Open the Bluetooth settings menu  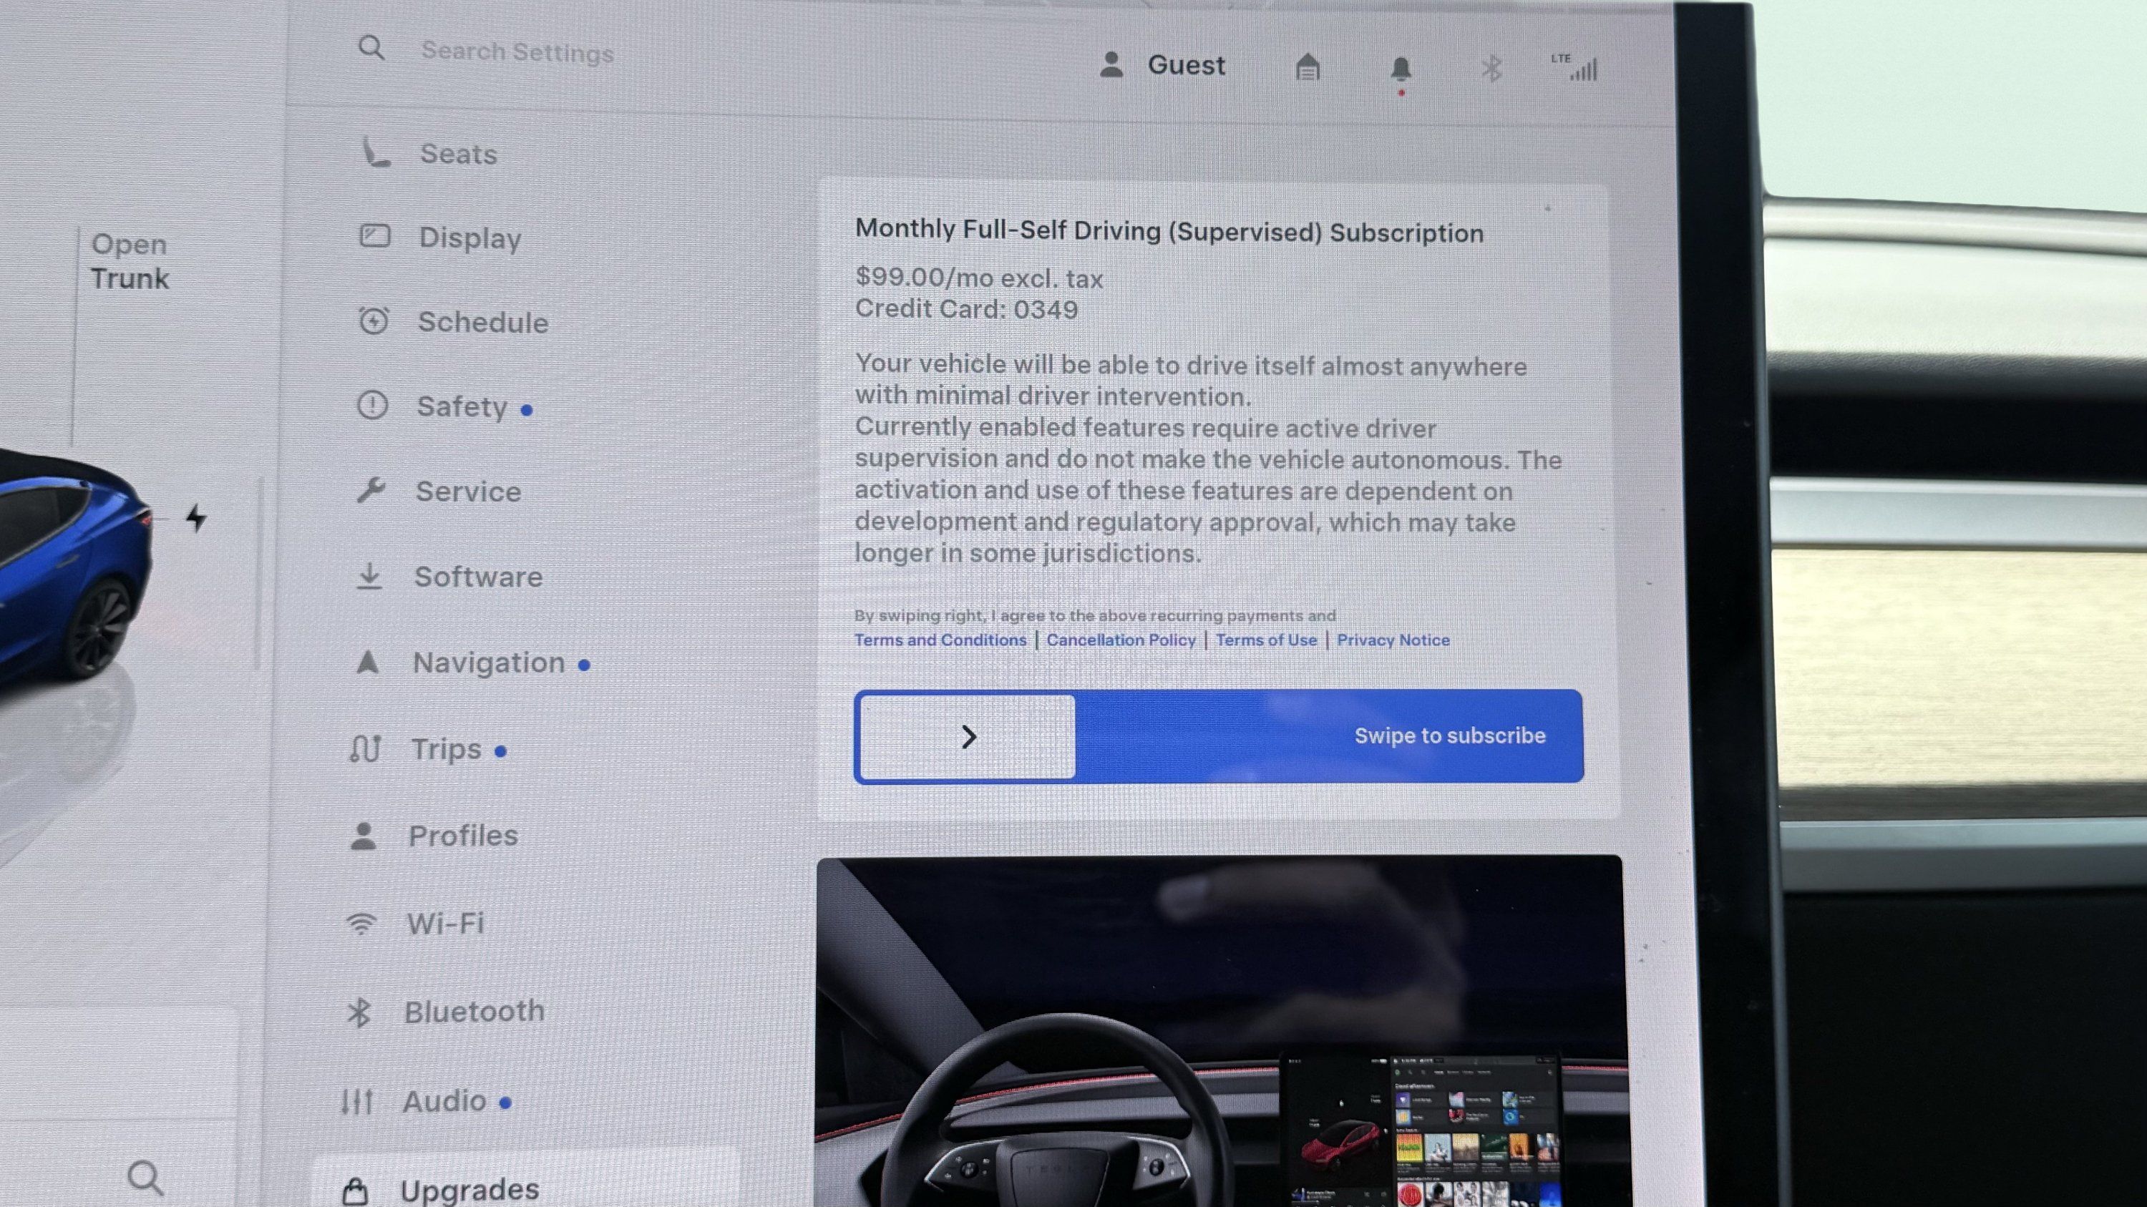tap(474, 1011)
